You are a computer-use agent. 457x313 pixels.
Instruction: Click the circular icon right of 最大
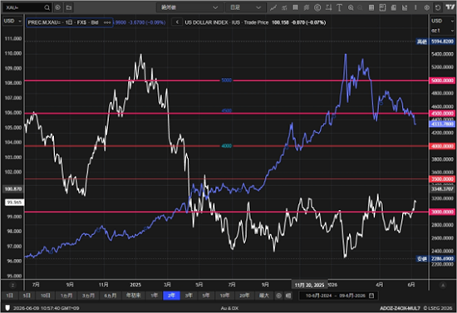278,296
